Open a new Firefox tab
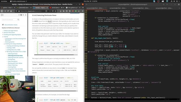The image size is (181, 102). tap(83, 8)
